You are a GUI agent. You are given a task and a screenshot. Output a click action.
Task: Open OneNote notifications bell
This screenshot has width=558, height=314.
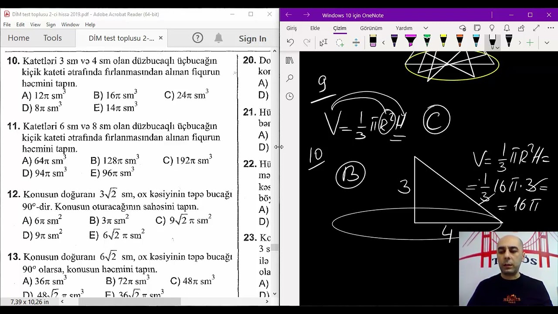click(507, 28)
